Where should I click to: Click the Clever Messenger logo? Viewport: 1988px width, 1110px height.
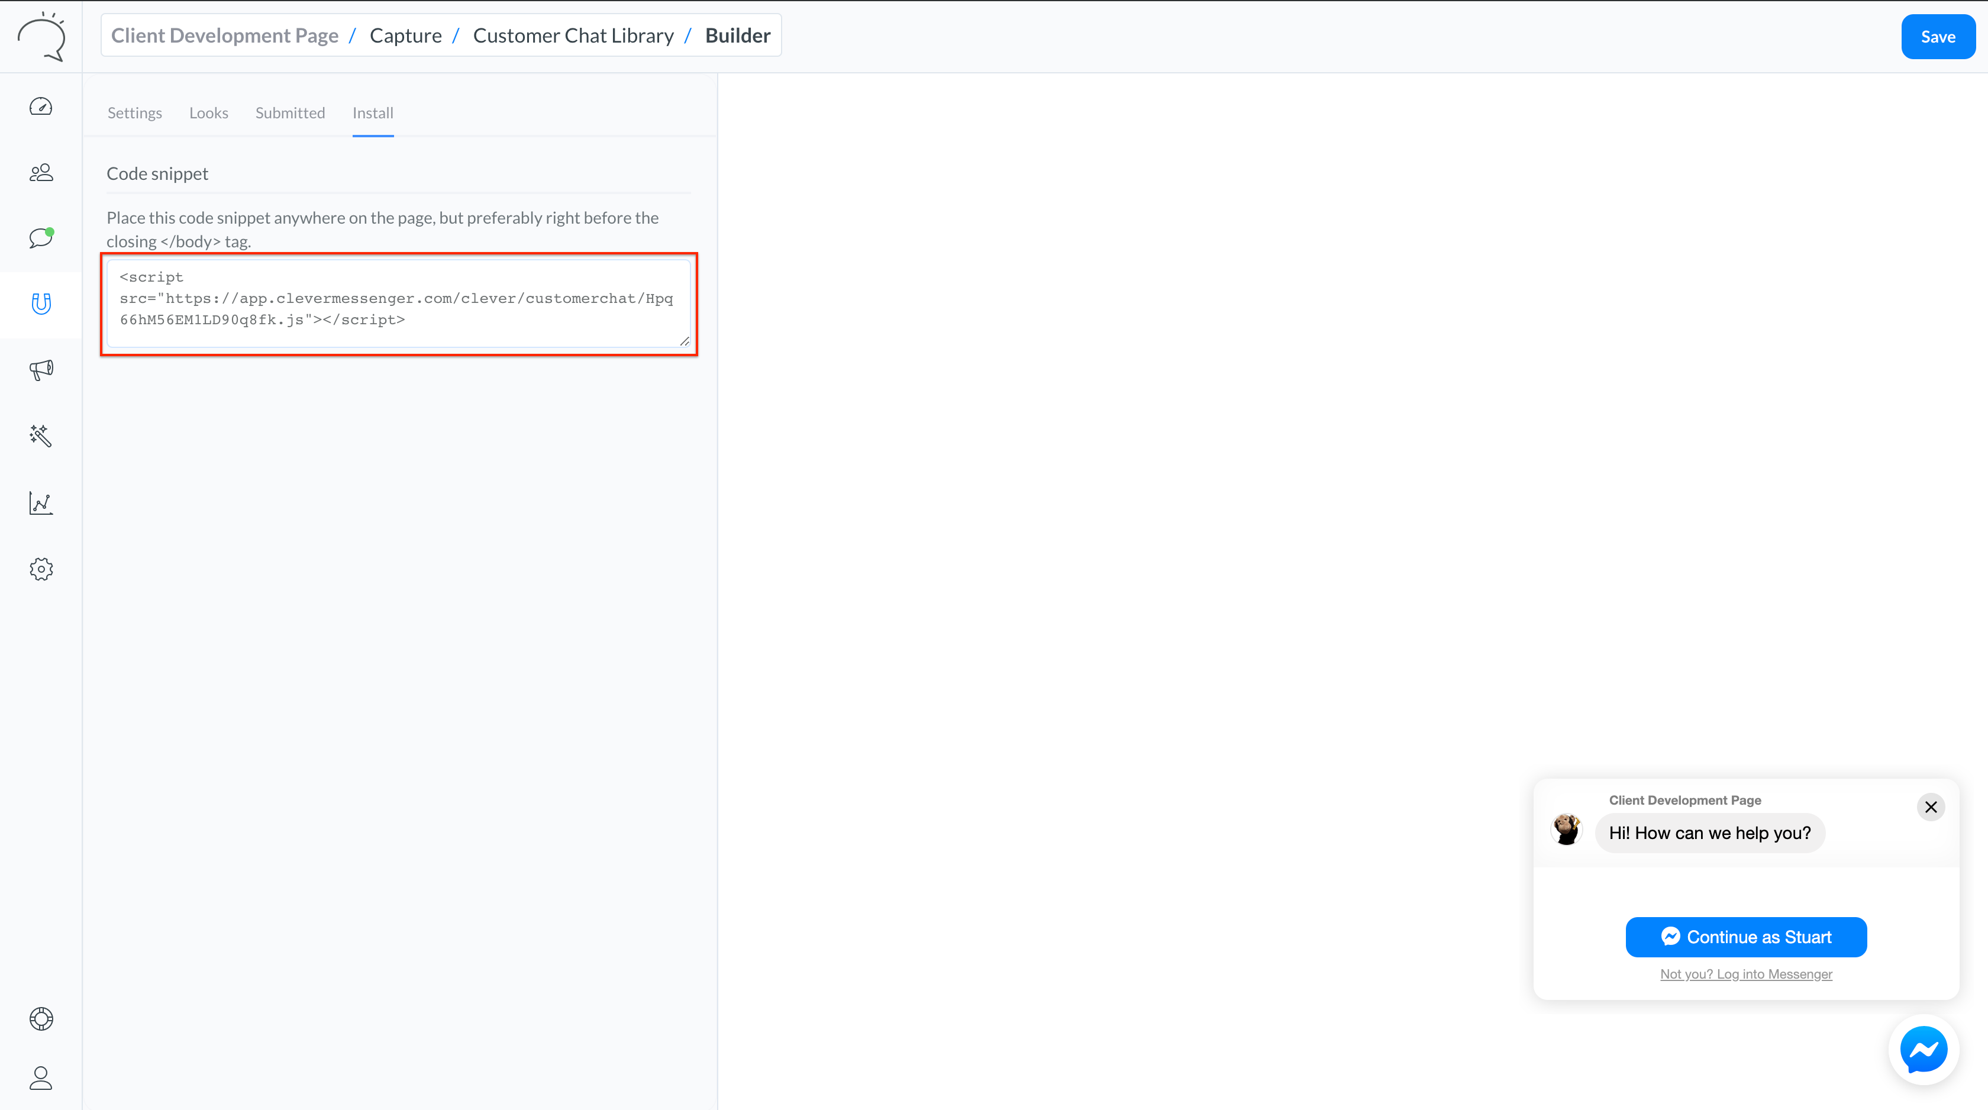(41, 36)
